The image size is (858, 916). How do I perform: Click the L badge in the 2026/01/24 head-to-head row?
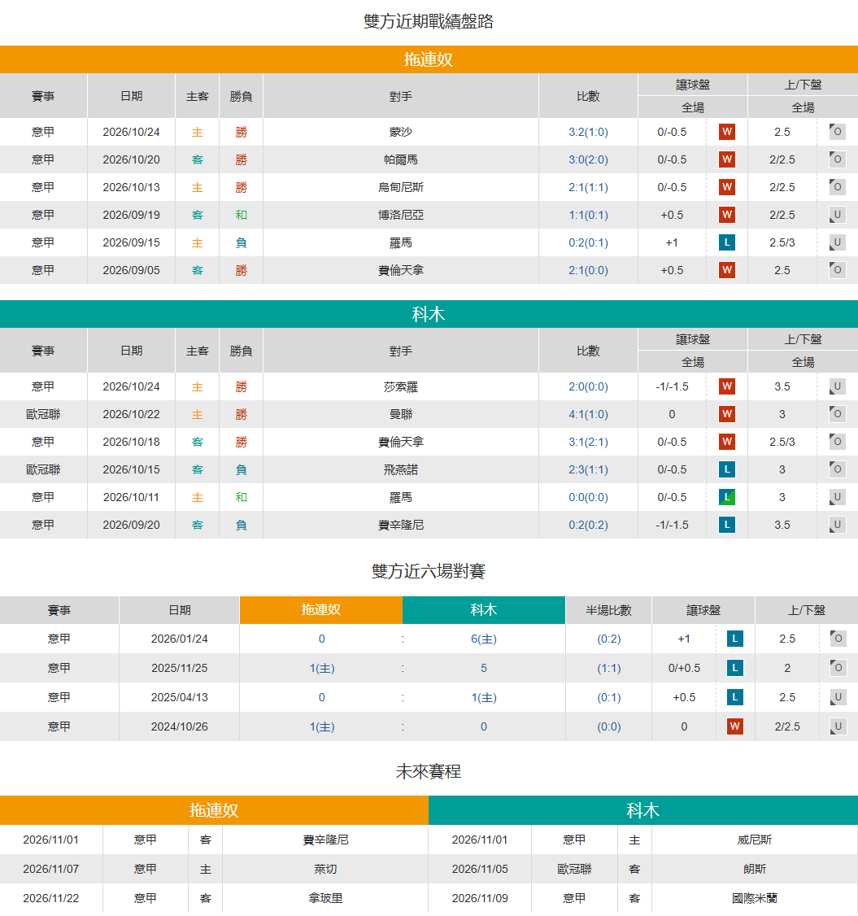click(x=734, y=639)
